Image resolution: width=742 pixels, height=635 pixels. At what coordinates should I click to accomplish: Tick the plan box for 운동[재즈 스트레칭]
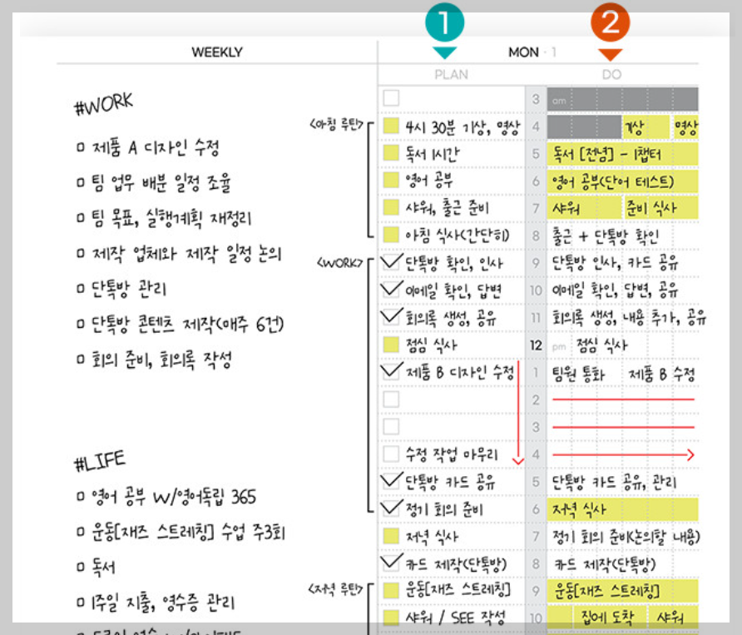(391, 590)
